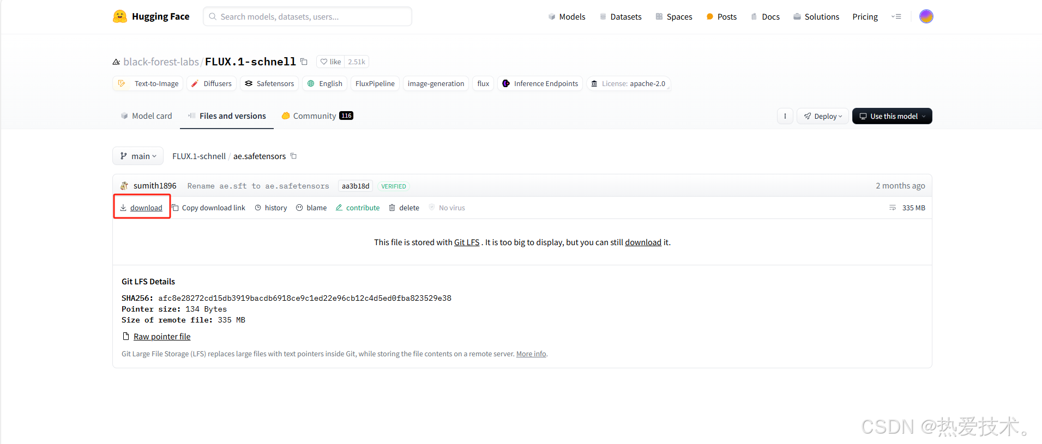Image resolution: width=1042 pixels, height=444 pixels.
Task: Open the Pricing page link
Action: click(x=865, y=17)
